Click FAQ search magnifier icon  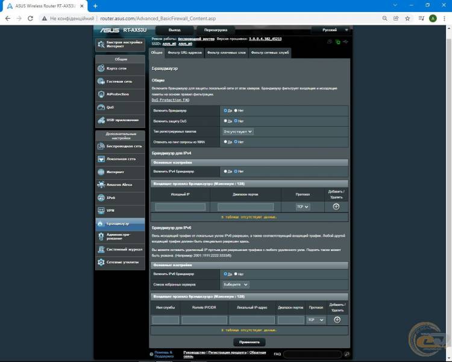[x=347, y=354]
